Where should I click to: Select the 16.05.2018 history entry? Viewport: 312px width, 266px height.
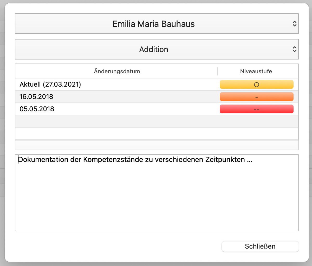[x=104, y=96]
